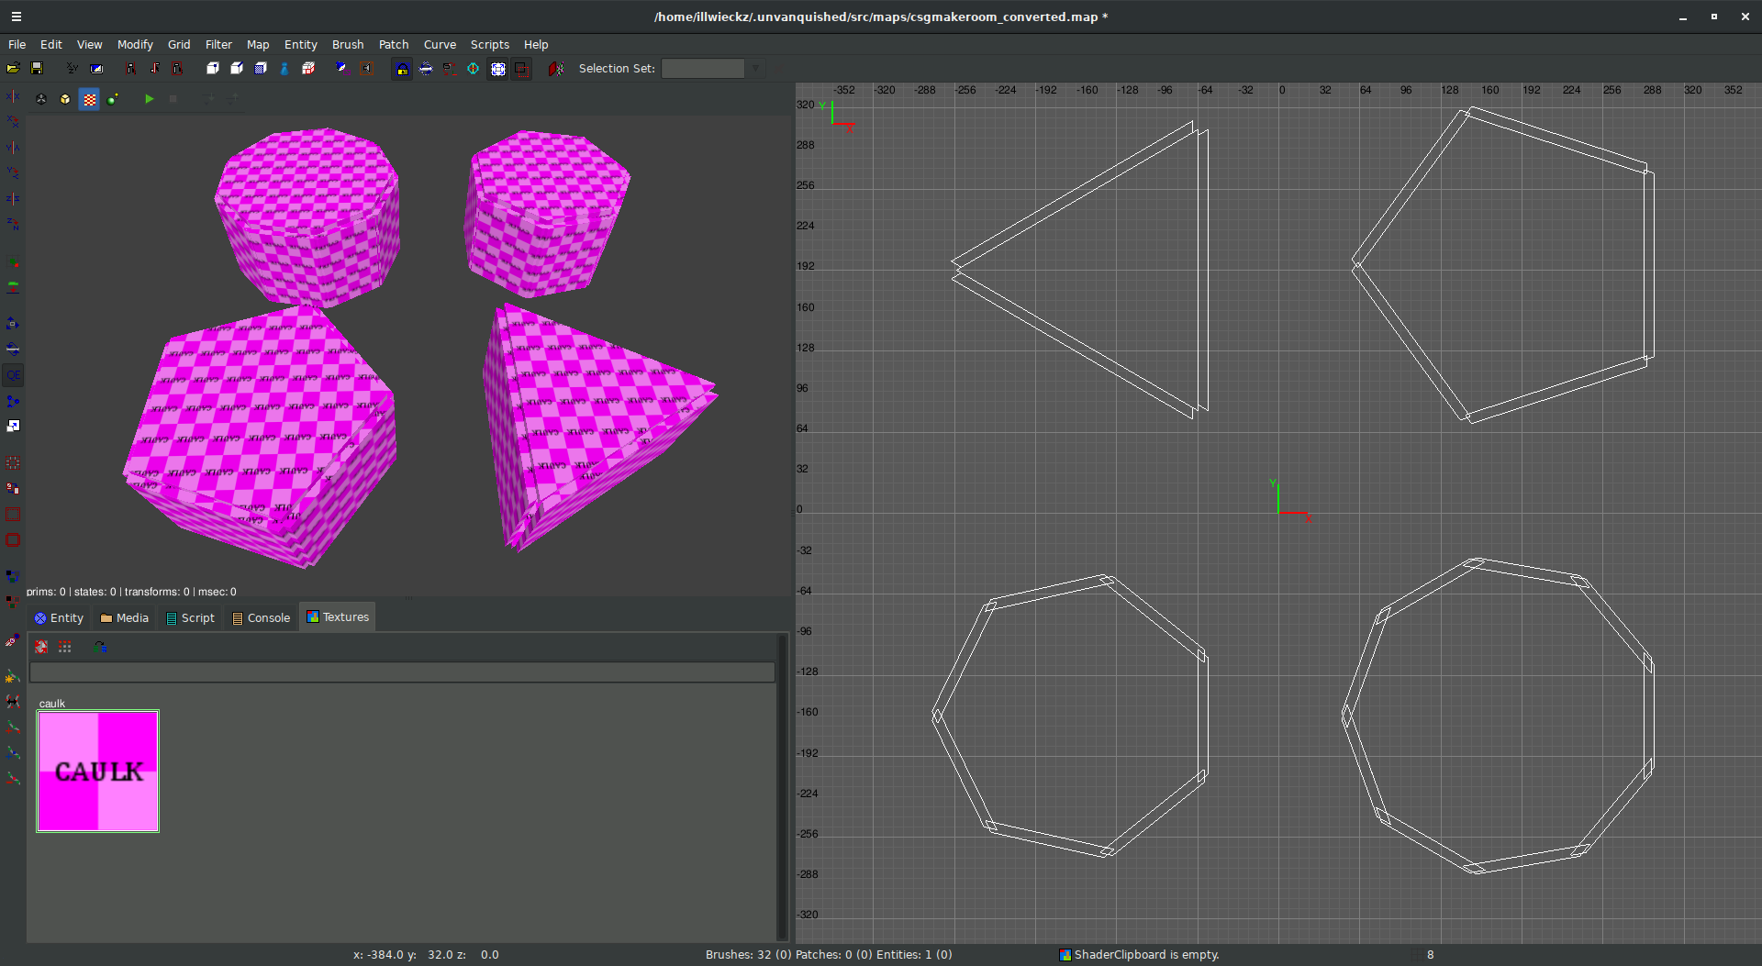
Task: Toggle the checkered textured render mode
Action: click(89, 99)
